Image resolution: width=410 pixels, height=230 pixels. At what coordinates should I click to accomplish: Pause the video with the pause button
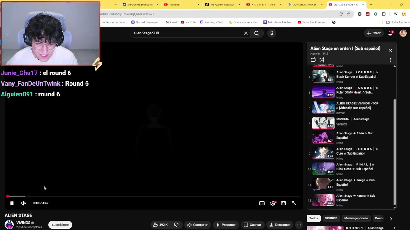click(12, 203)
